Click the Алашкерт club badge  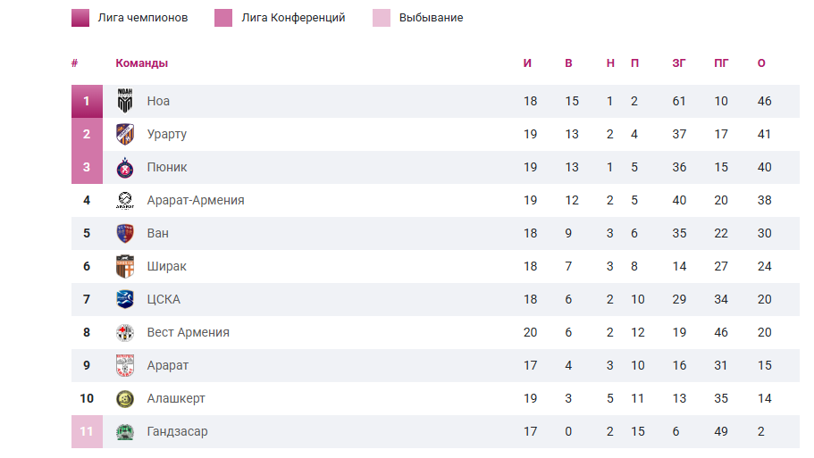coord(125,398)
